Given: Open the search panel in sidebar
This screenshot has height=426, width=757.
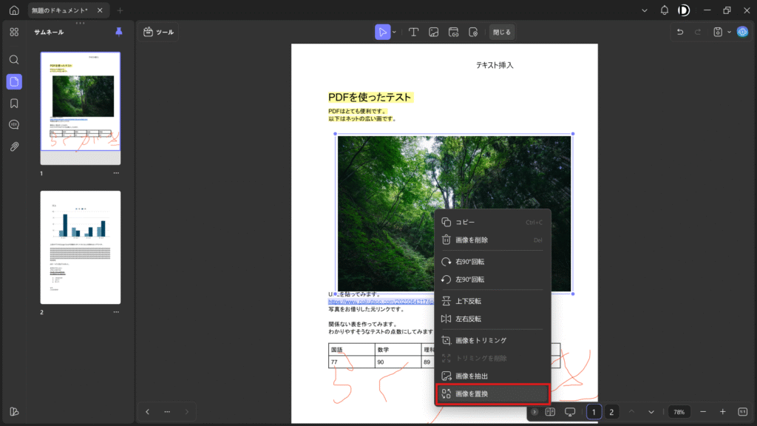Looking at the screenshot, I should (14, 59).
